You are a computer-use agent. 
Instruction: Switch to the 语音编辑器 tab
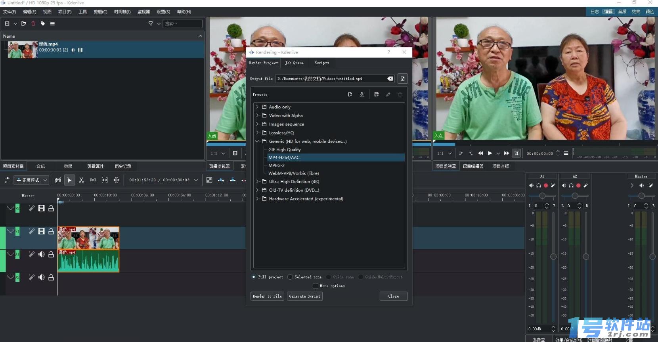[473, 166]
